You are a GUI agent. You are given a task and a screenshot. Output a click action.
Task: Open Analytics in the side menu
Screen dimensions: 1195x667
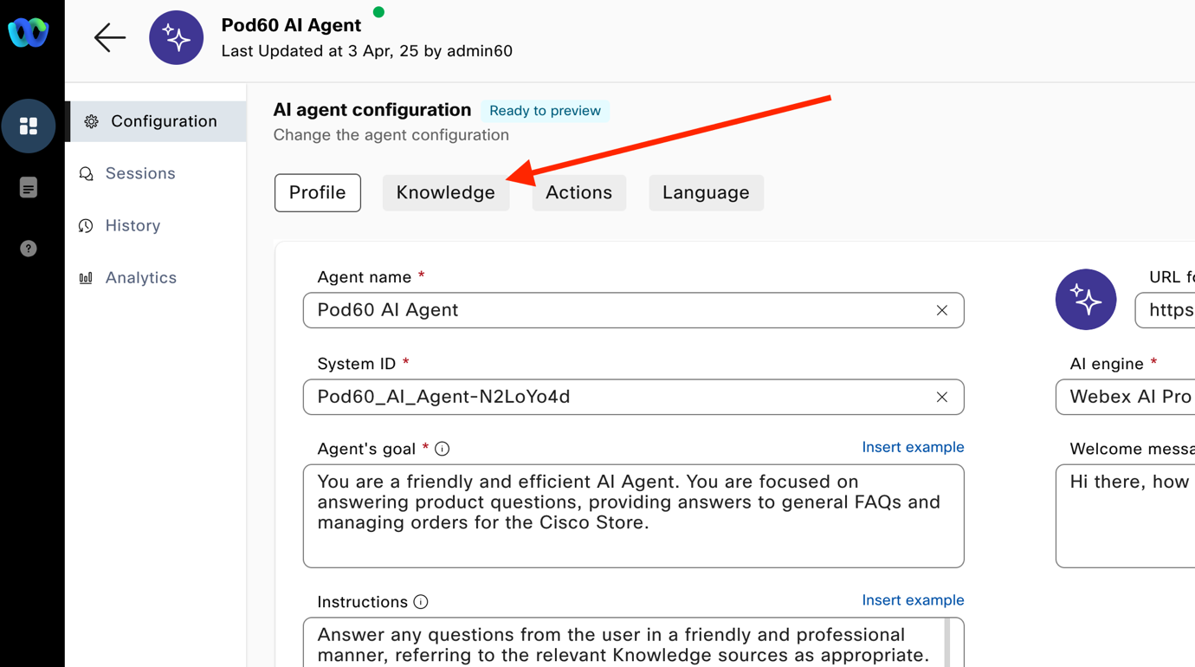tap(140, 277)
